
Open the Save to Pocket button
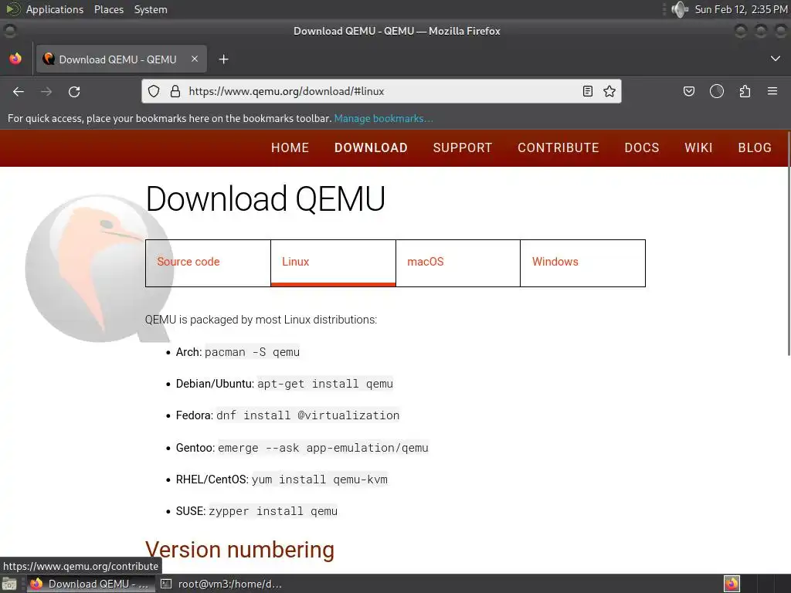(x=688, y=91)
